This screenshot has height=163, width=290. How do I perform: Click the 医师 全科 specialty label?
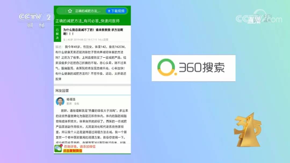(73, 104)
